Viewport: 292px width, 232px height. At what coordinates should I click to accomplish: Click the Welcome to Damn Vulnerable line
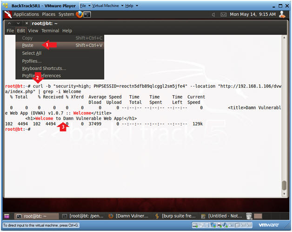tap(81, 119)
